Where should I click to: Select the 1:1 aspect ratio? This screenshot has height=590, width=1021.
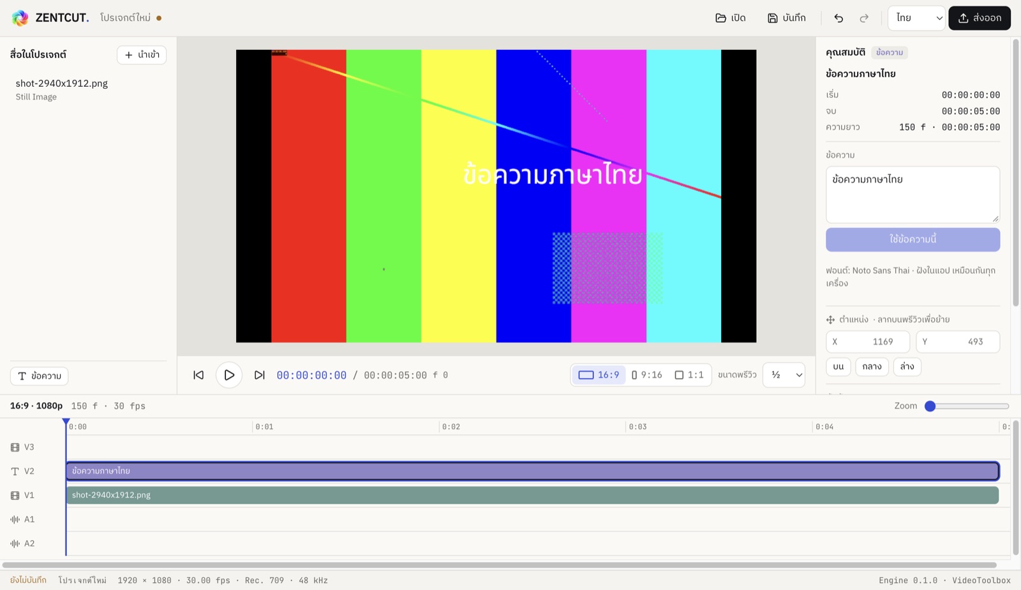click(x=689, y=375)
